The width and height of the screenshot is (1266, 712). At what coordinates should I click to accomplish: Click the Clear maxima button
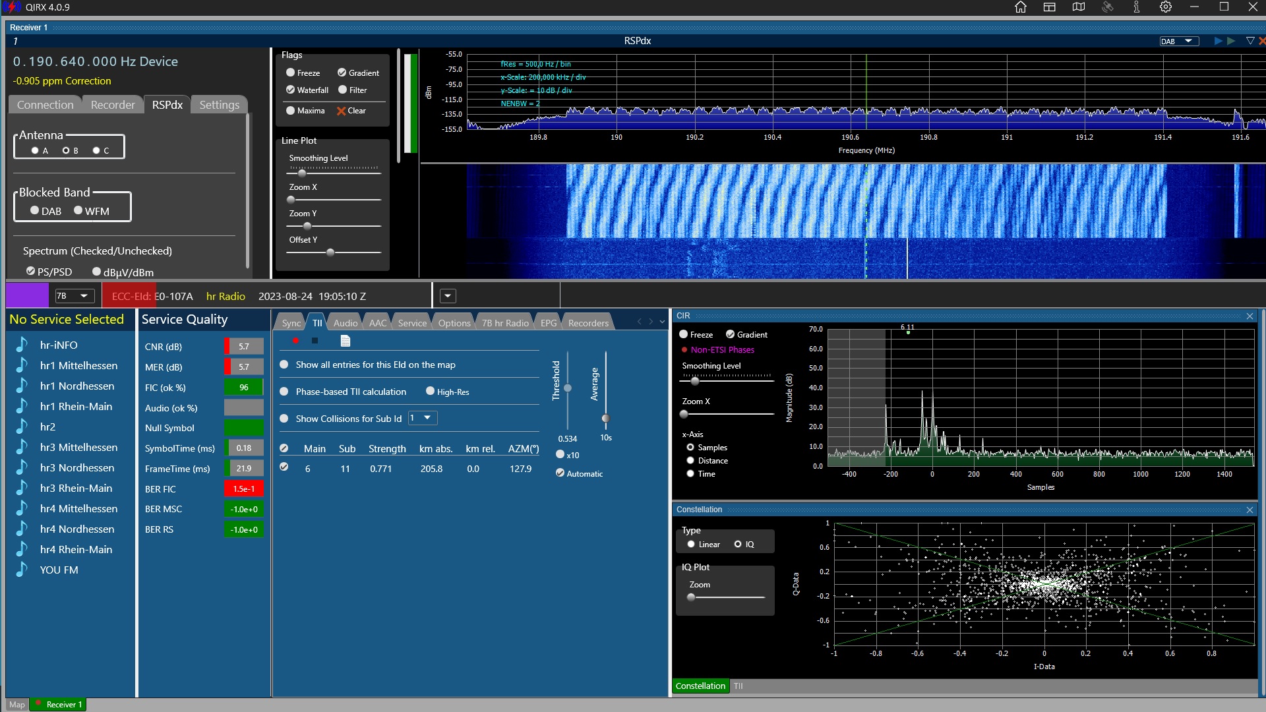351,111
